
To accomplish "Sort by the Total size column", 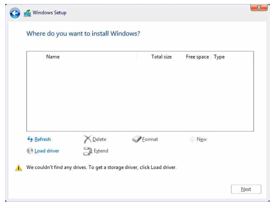I will [x=155, y=57].
